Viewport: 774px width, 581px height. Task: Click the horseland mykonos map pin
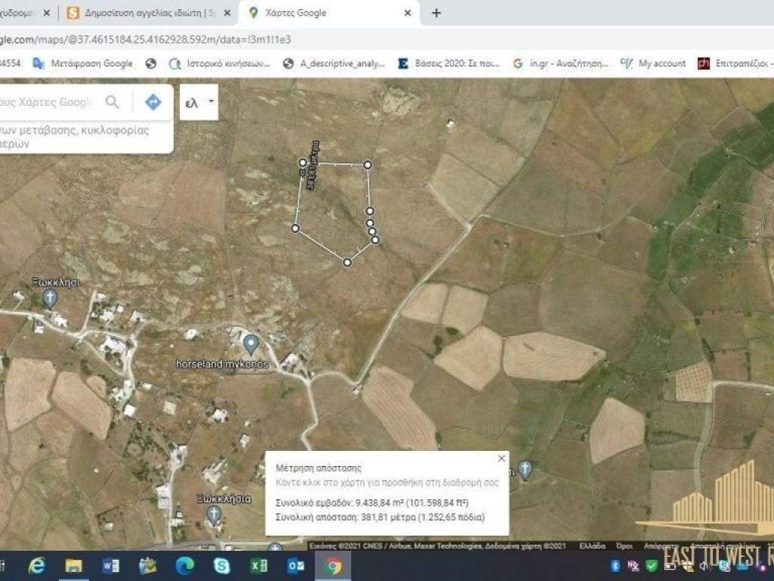click(251, 344)
